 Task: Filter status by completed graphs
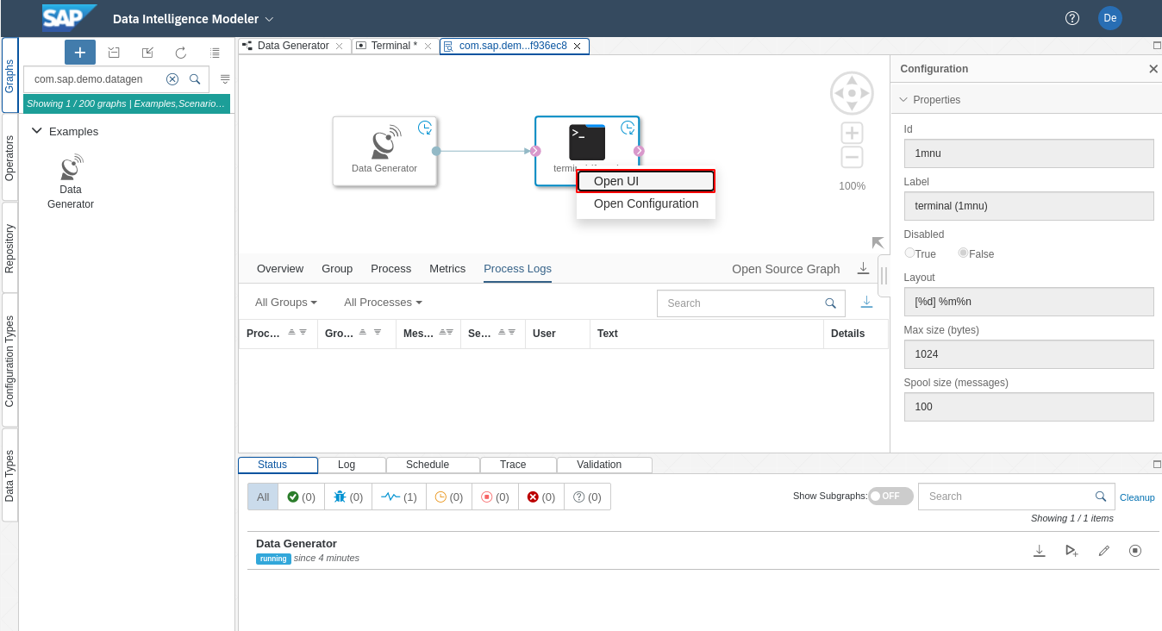click(x=301, y=497)
